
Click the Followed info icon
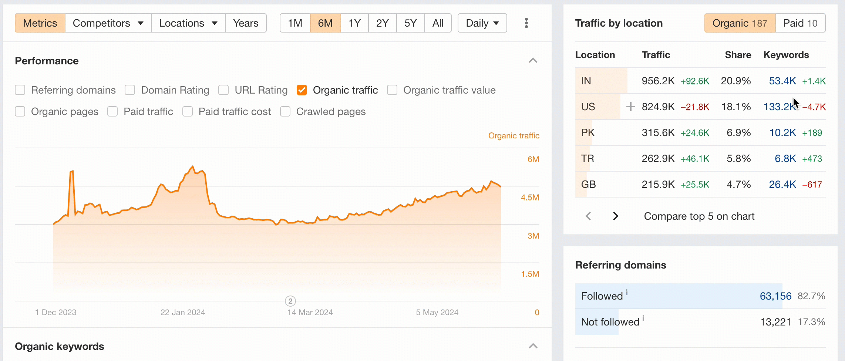pyautogui.click(x=627, y=293)
